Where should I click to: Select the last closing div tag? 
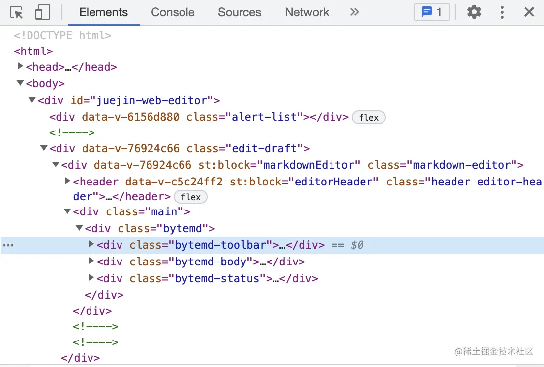tap(81, 358)
